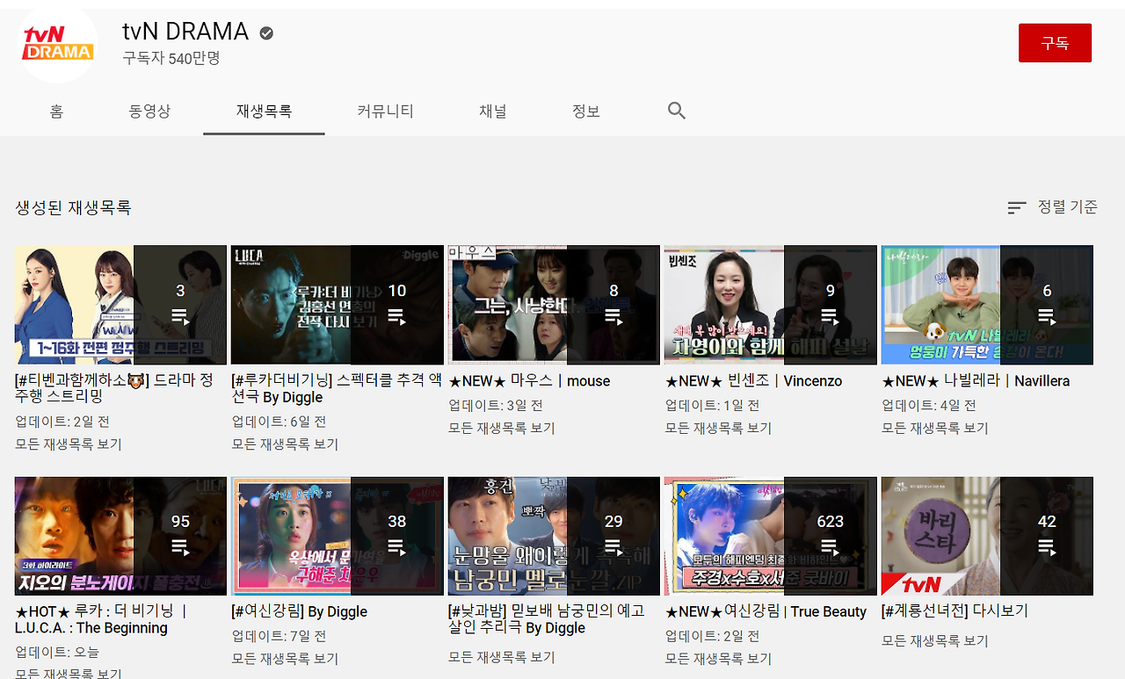Switch to the 커뮤니티 tab
This screenshot has height=679, width=1125.
click(384, 111)
